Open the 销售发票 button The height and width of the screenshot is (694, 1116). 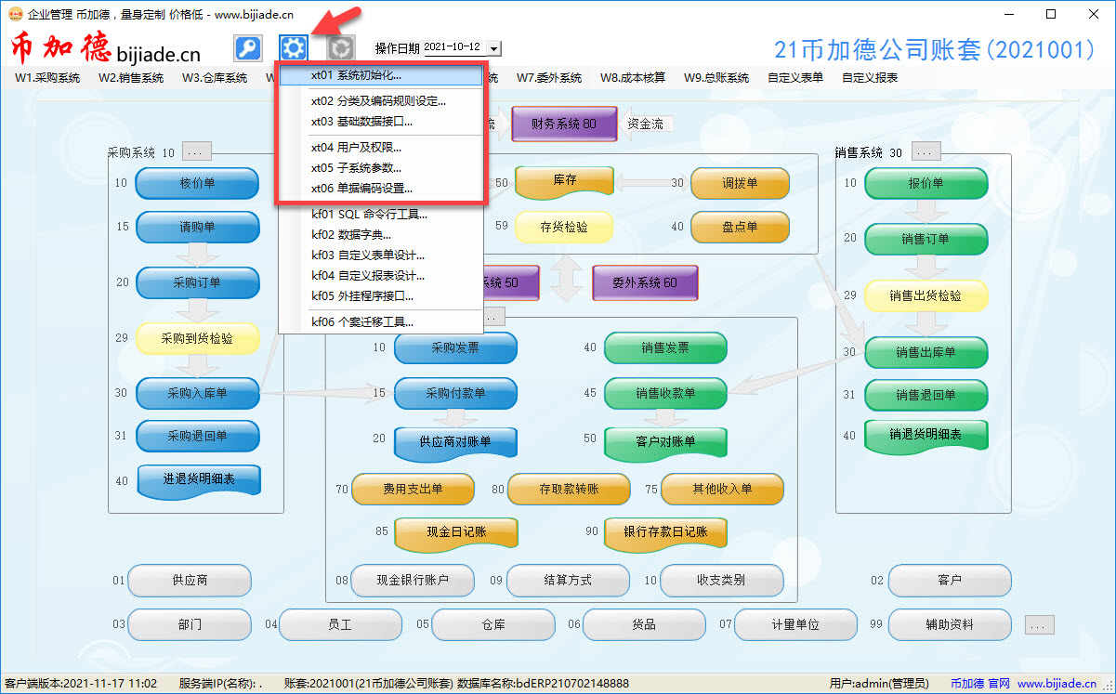coord(665,348)
